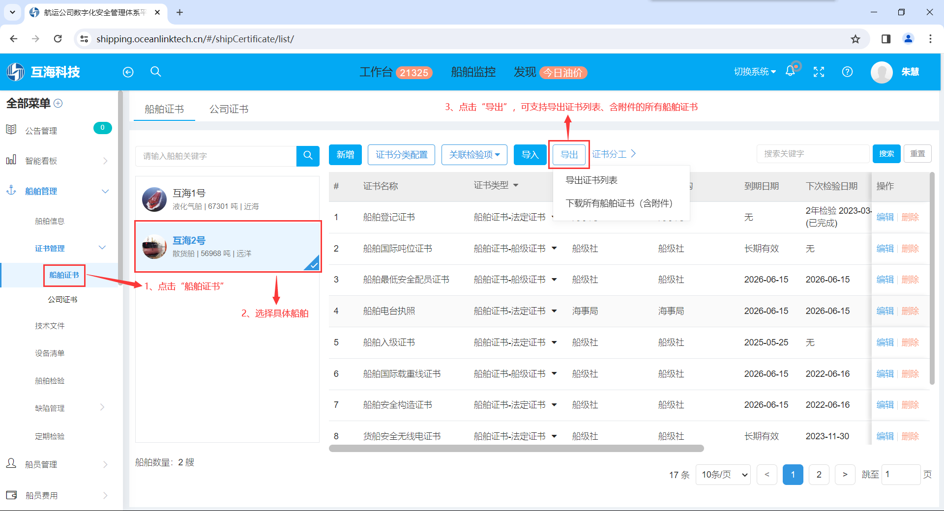Open 船舶监控 in the top navigation

click(473, 72)
